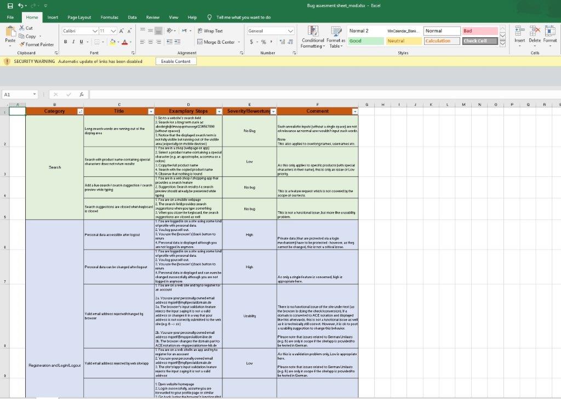Open the File tab
The width and height of the screenshot is (561, 399).
(10, 17)
